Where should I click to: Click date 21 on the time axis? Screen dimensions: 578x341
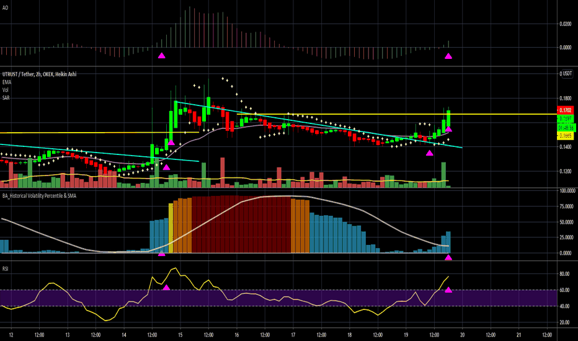(x=518, y=335)
